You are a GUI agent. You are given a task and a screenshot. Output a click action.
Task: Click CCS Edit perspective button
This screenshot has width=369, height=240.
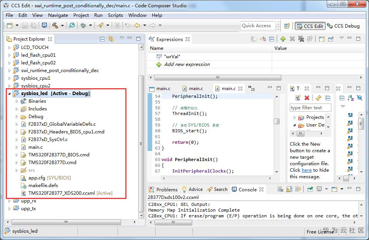[x=310, y=26]
